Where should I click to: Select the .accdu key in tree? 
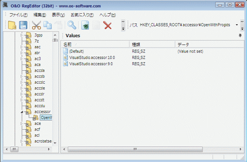point(39,106)
